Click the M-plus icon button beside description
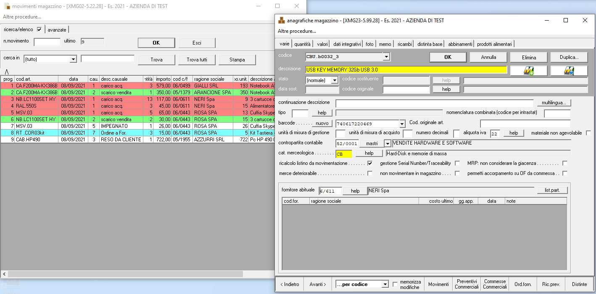Viewport: 596px width, 294px height. tap(529, 71)
